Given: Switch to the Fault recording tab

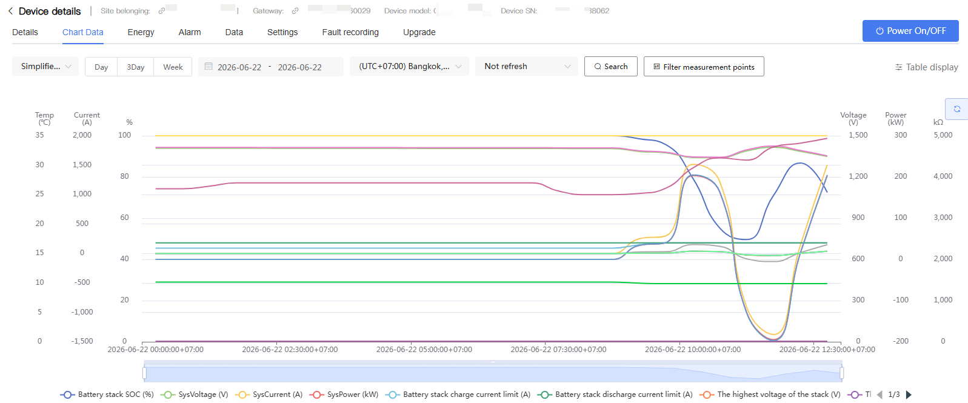Looking at the screenshot, I should [350, 32].
